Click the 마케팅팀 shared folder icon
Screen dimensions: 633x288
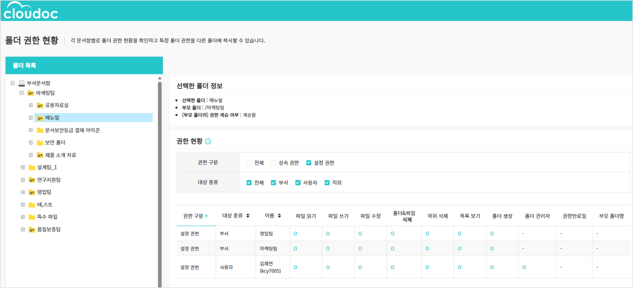click(x=31, y=93)
